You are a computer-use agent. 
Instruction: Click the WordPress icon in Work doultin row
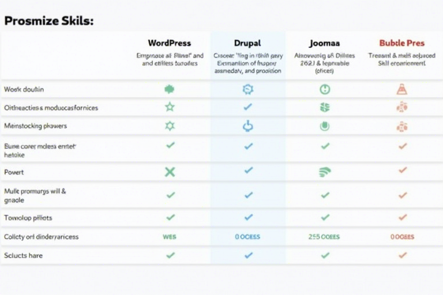170,89
